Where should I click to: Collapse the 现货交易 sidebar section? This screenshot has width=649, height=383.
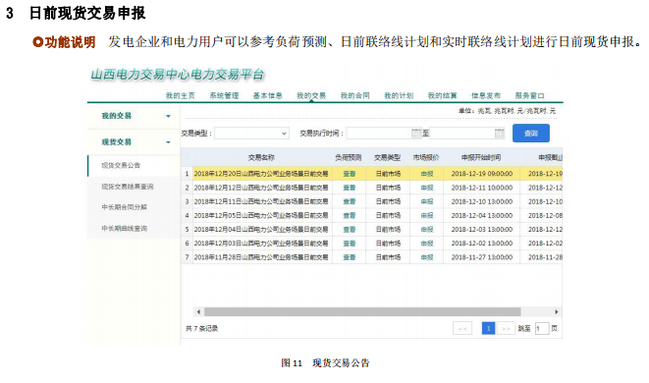click(169, 142)
